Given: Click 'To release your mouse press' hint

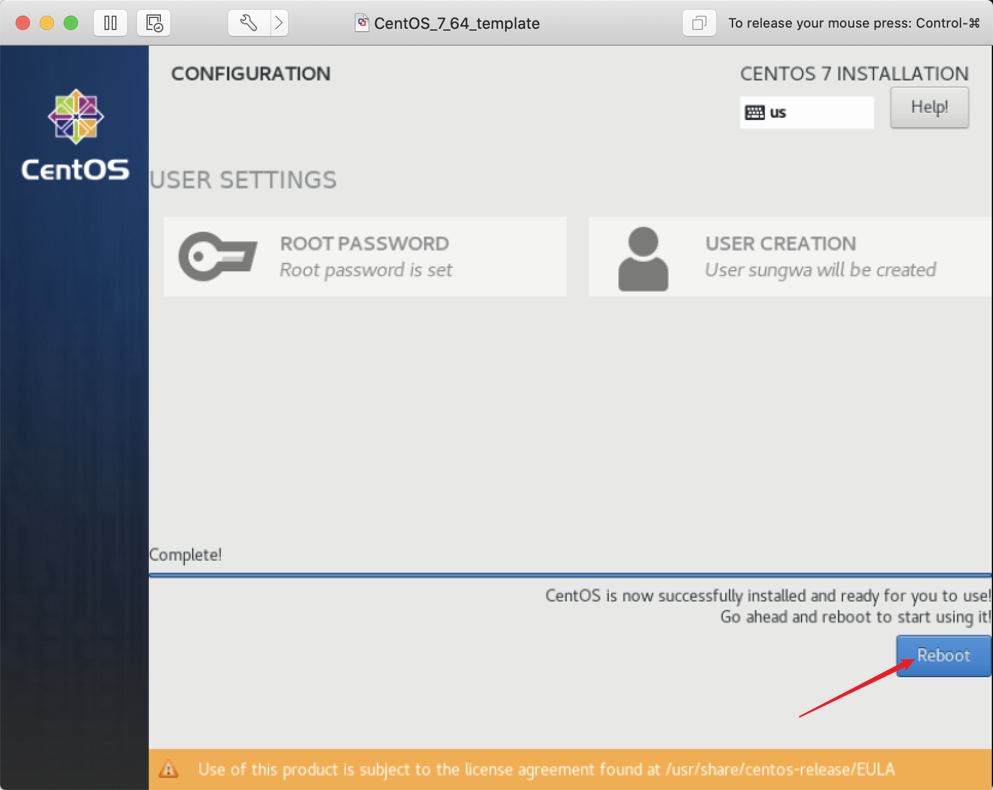Looking at the screenshot, I should (x=854, y=23).
